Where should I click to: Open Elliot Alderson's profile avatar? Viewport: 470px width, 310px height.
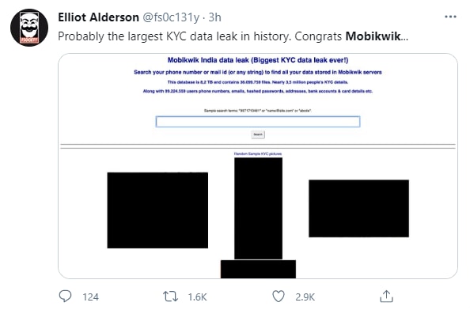(29, 28)
